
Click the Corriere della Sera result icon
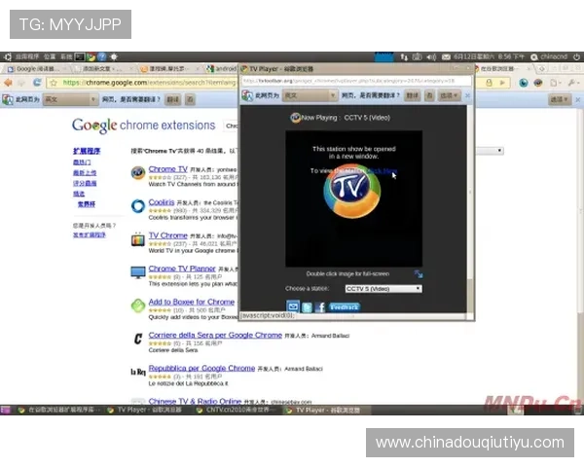pyautogui.click(x=138, y=339)
